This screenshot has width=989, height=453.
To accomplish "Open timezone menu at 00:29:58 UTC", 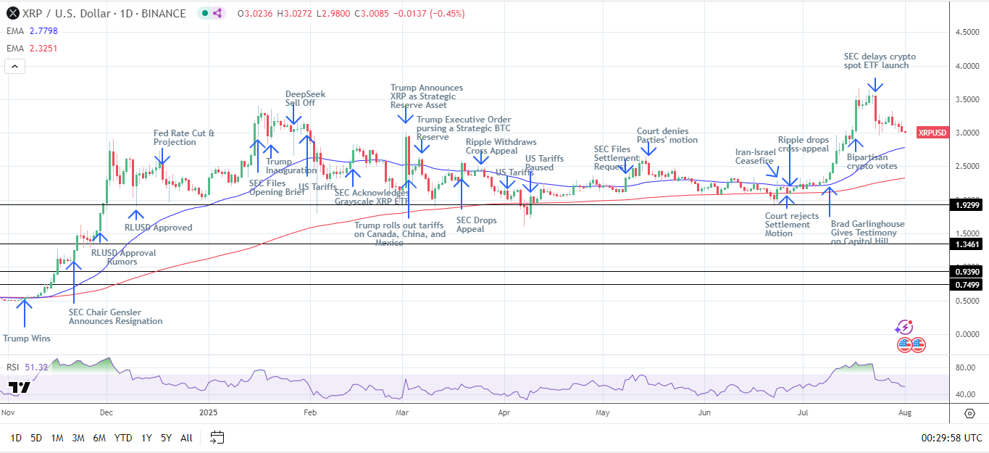I will 951,438.
